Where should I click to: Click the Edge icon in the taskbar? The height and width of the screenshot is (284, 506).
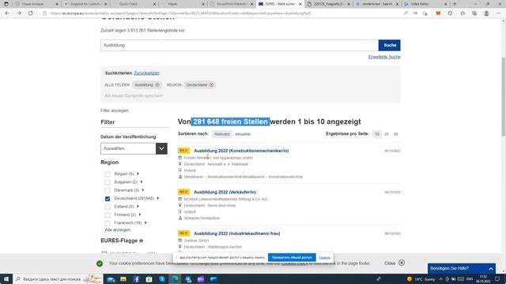pos(175,279)
